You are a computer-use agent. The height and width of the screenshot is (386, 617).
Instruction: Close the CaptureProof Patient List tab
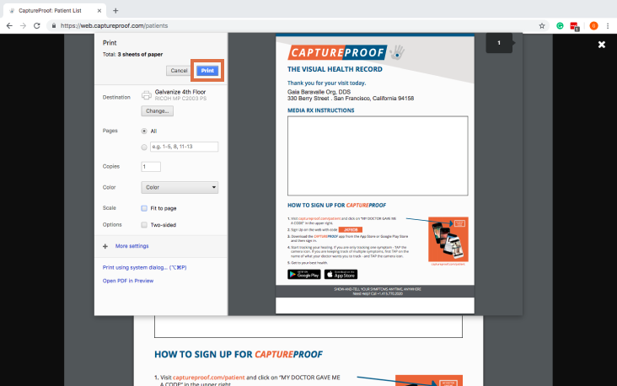(x=99, y=11)
